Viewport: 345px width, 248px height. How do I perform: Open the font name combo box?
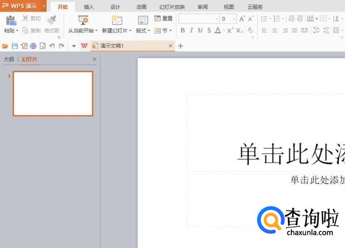[x=199, y=19]
